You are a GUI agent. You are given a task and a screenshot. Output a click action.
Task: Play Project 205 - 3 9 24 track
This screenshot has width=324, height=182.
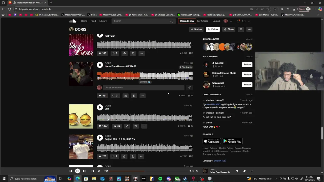pos(100,138)
